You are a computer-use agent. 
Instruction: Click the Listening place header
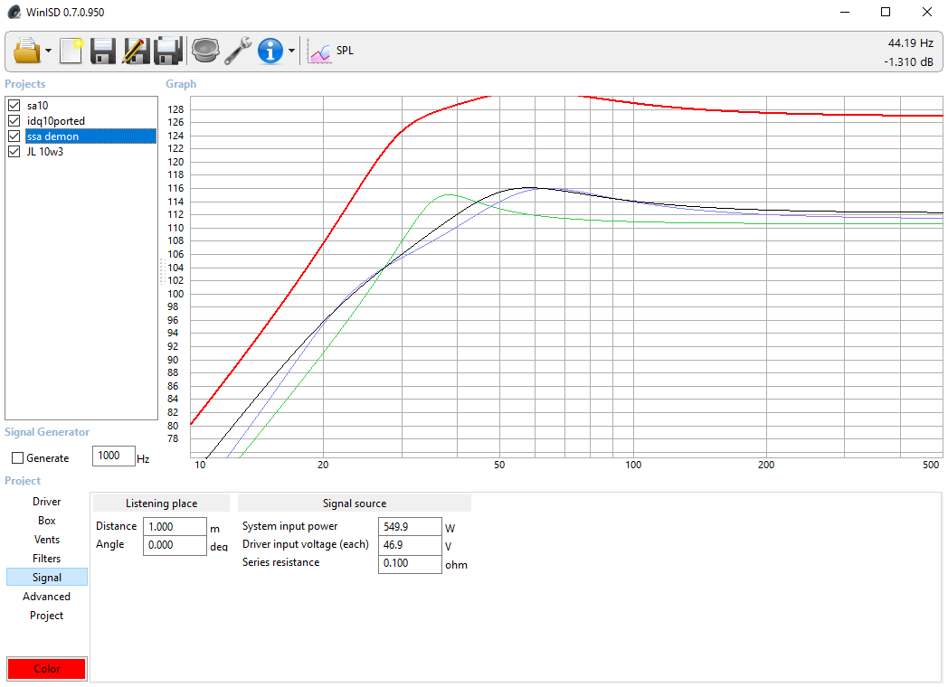[x=161, y=503]
